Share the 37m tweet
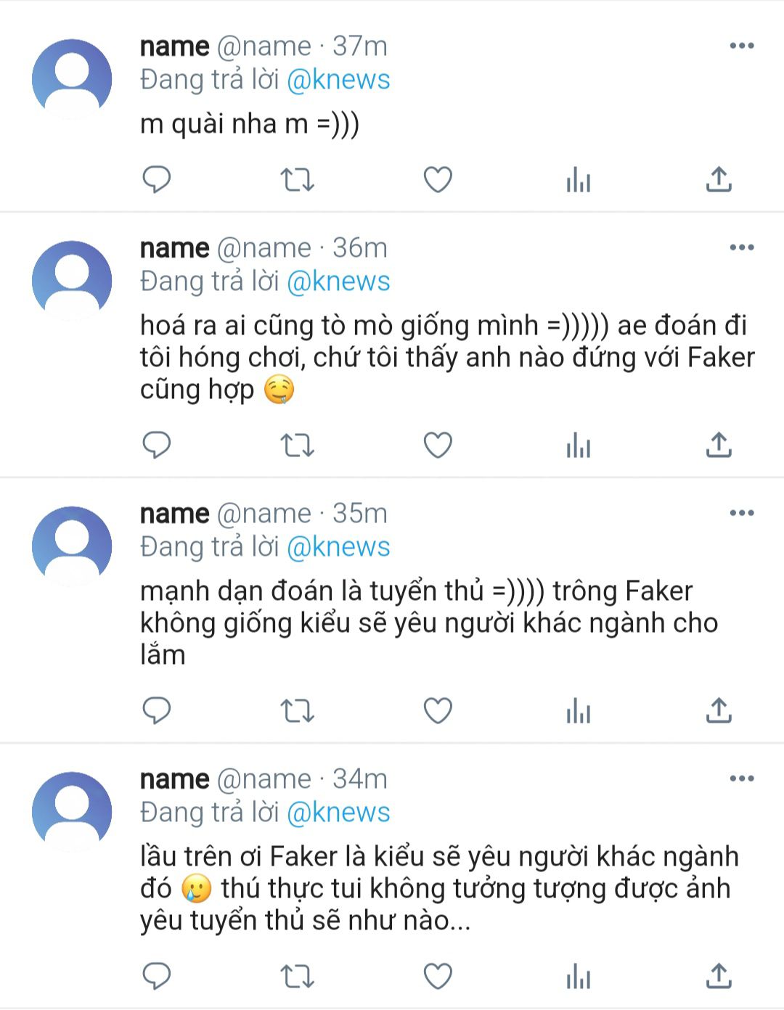This screenshot has height=1010, width=784. (719, 179)
